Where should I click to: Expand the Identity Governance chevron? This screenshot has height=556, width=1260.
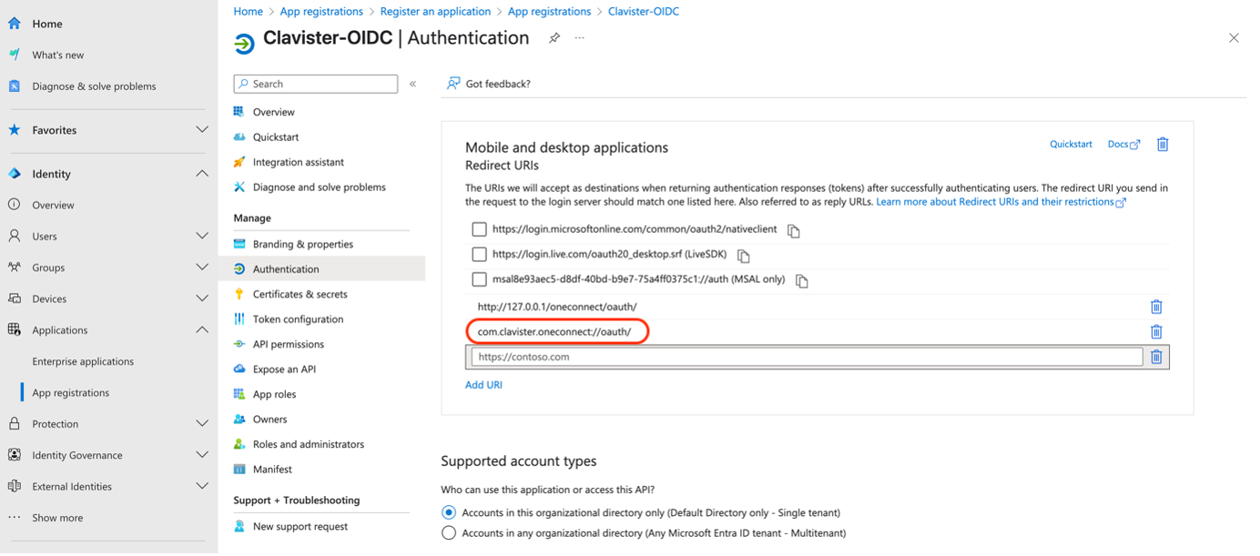point(202,455)
